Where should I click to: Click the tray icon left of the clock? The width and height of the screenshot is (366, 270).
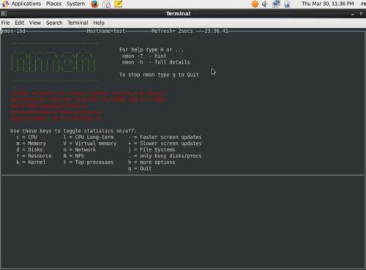click(x=287, y=4)
